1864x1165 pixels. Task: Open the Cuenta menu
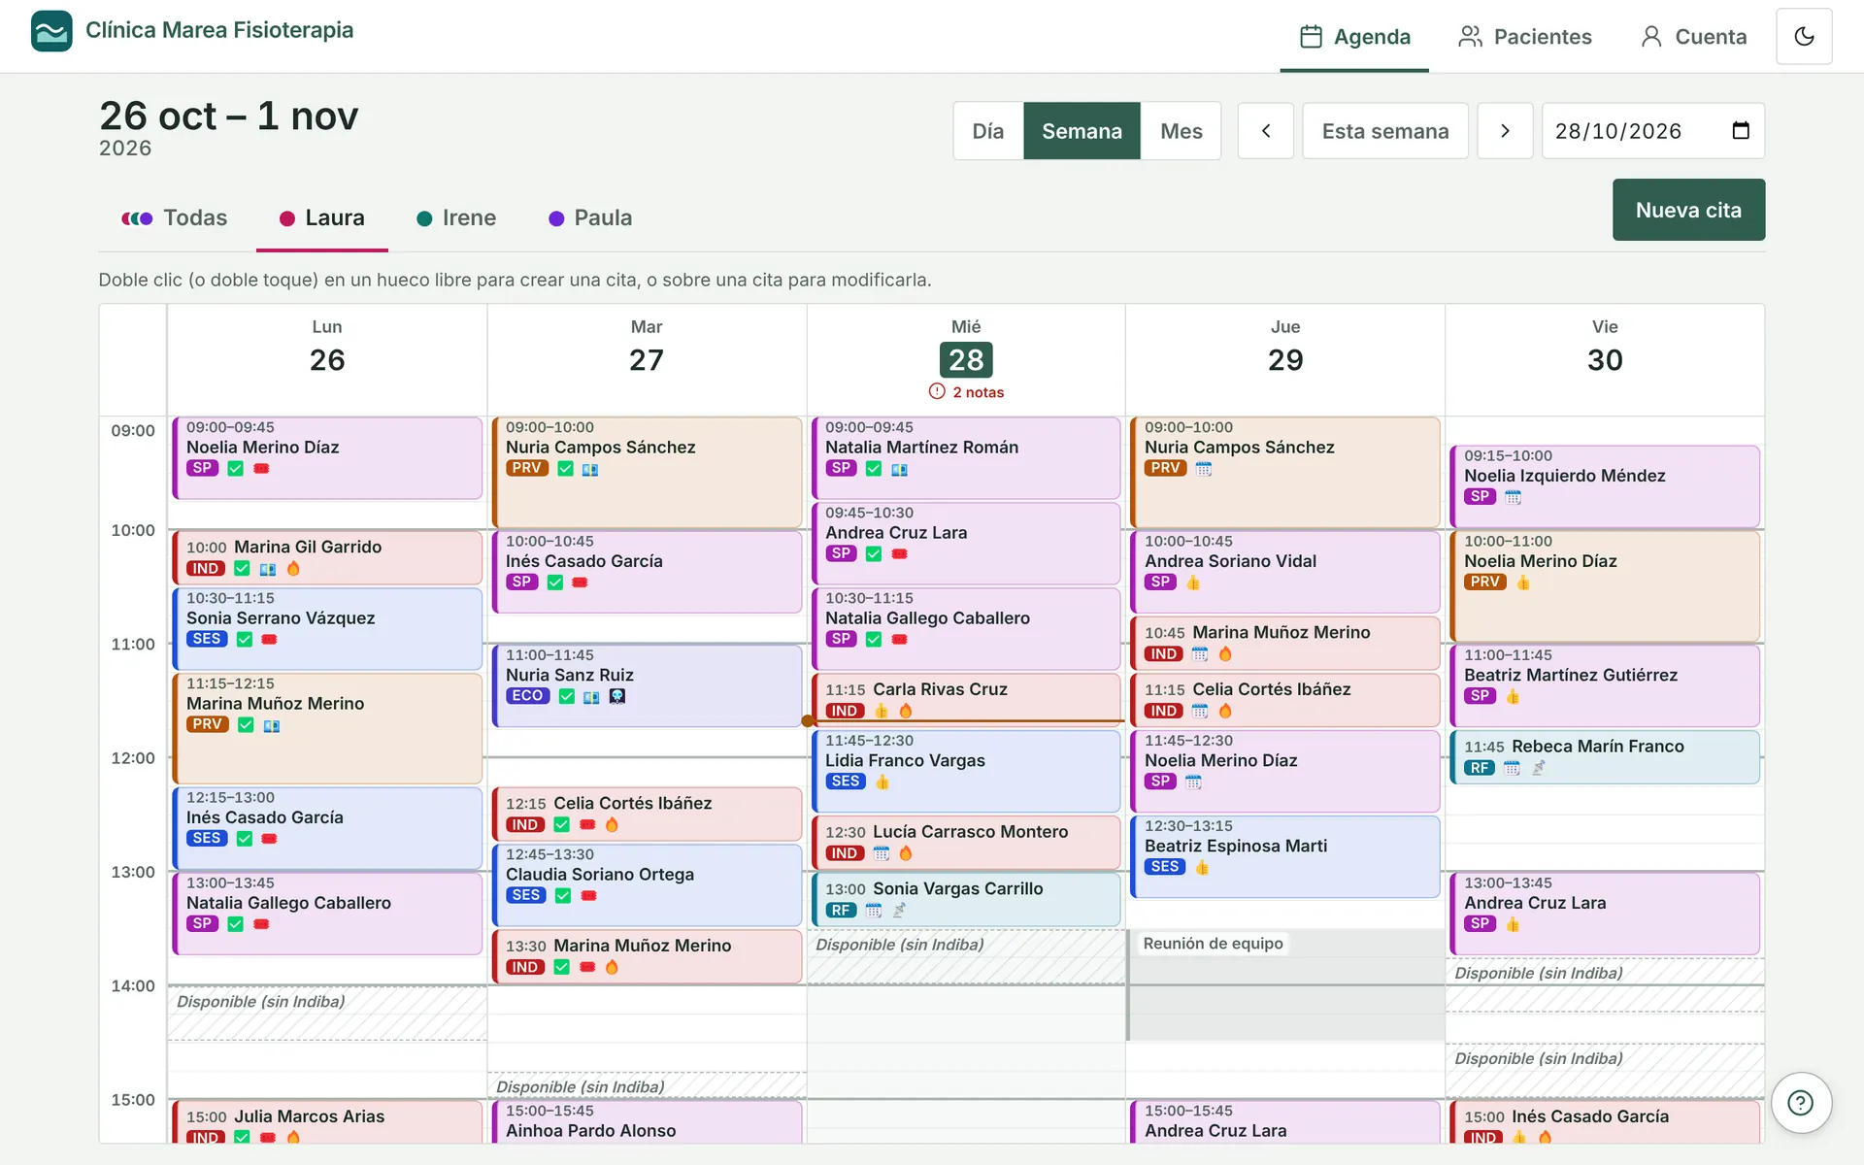(1693, 37)
